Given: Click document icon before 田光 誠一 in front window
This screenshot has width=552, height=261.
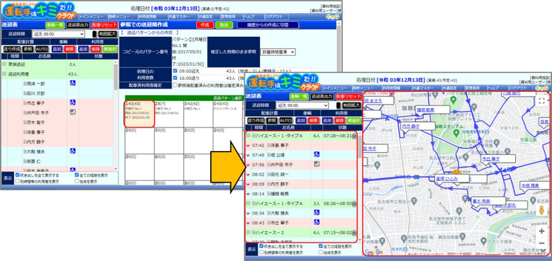Looking at the screenshot, I should (270, 174).
